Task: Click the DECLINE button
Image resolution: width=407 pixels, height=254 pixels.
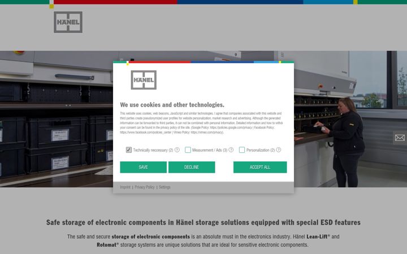Action: [192, 167]
